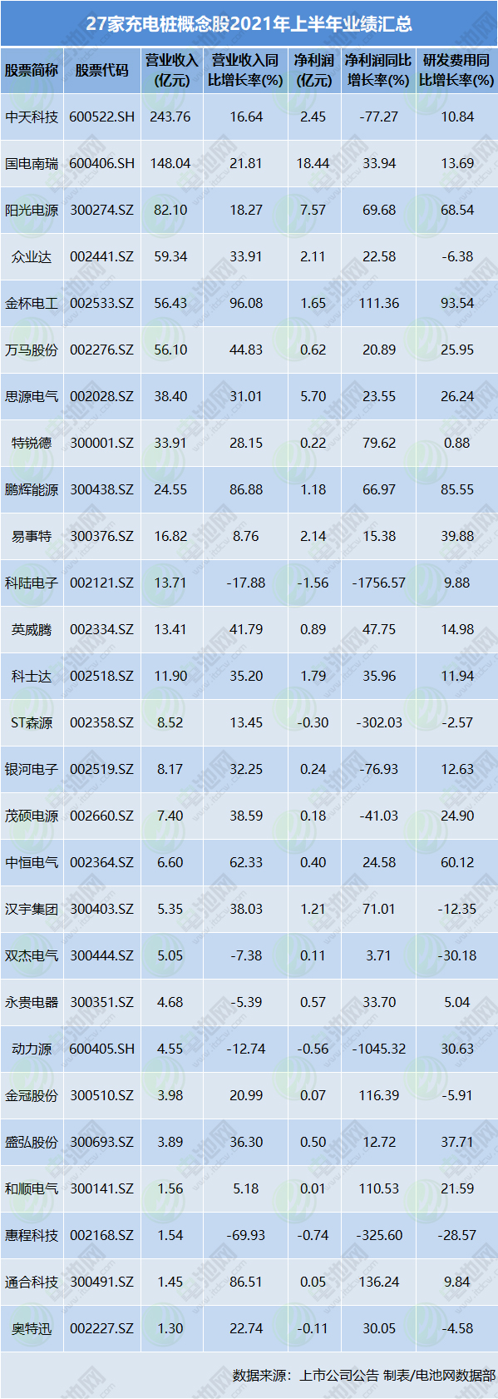Click the 营业收入同比增长率(%) column header
Screen dimensions: 498x1399
coord(246,70)
